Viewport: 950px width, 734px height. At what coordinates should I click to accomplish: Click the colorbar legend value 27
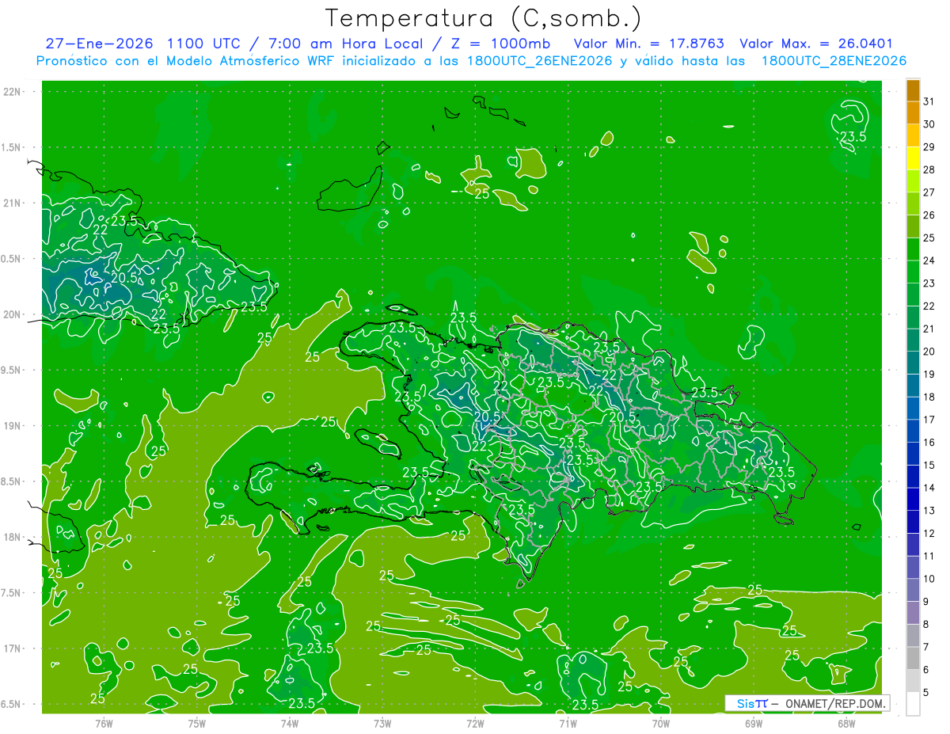tap(929, 192)
